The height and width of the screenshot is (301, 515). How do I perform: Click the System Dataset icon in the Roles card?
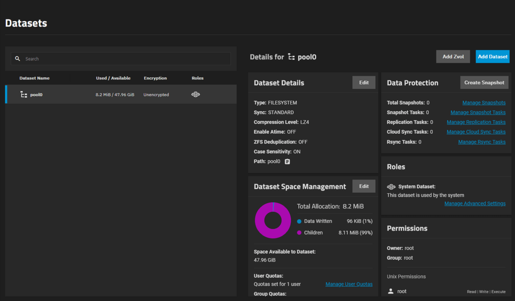(391, 186)
